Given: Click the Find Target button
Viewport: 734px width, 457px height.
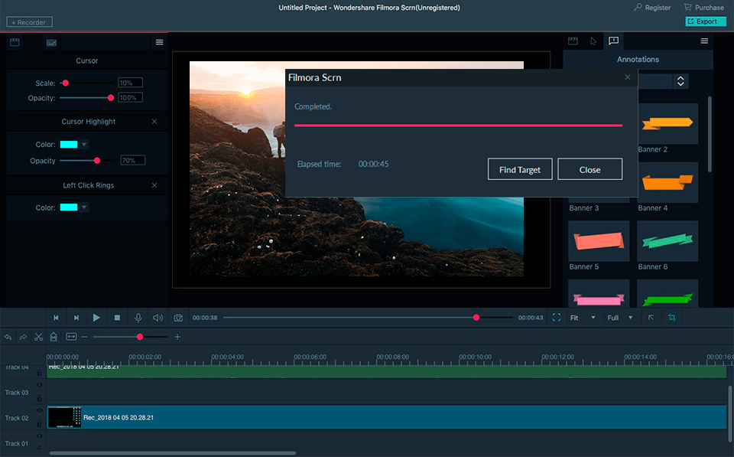Looking at the screenshot, I should pos(519,170).
